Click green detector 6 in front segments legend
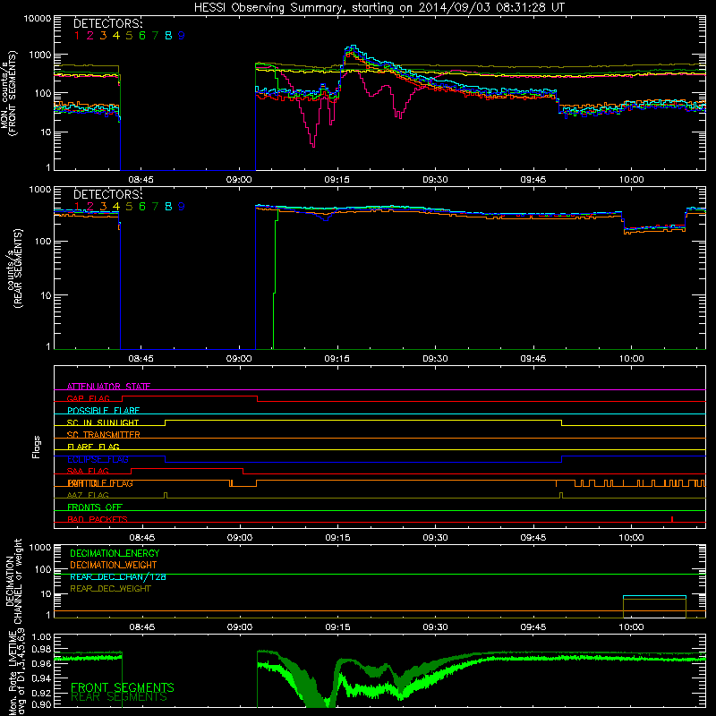 (x=142, y=36)
